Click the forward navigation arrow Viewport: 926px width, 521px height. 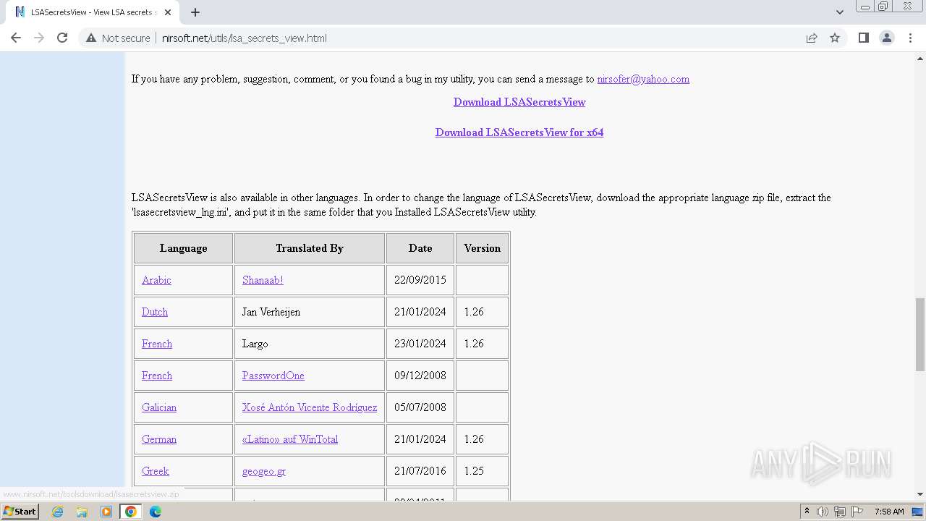pos(39,38)
